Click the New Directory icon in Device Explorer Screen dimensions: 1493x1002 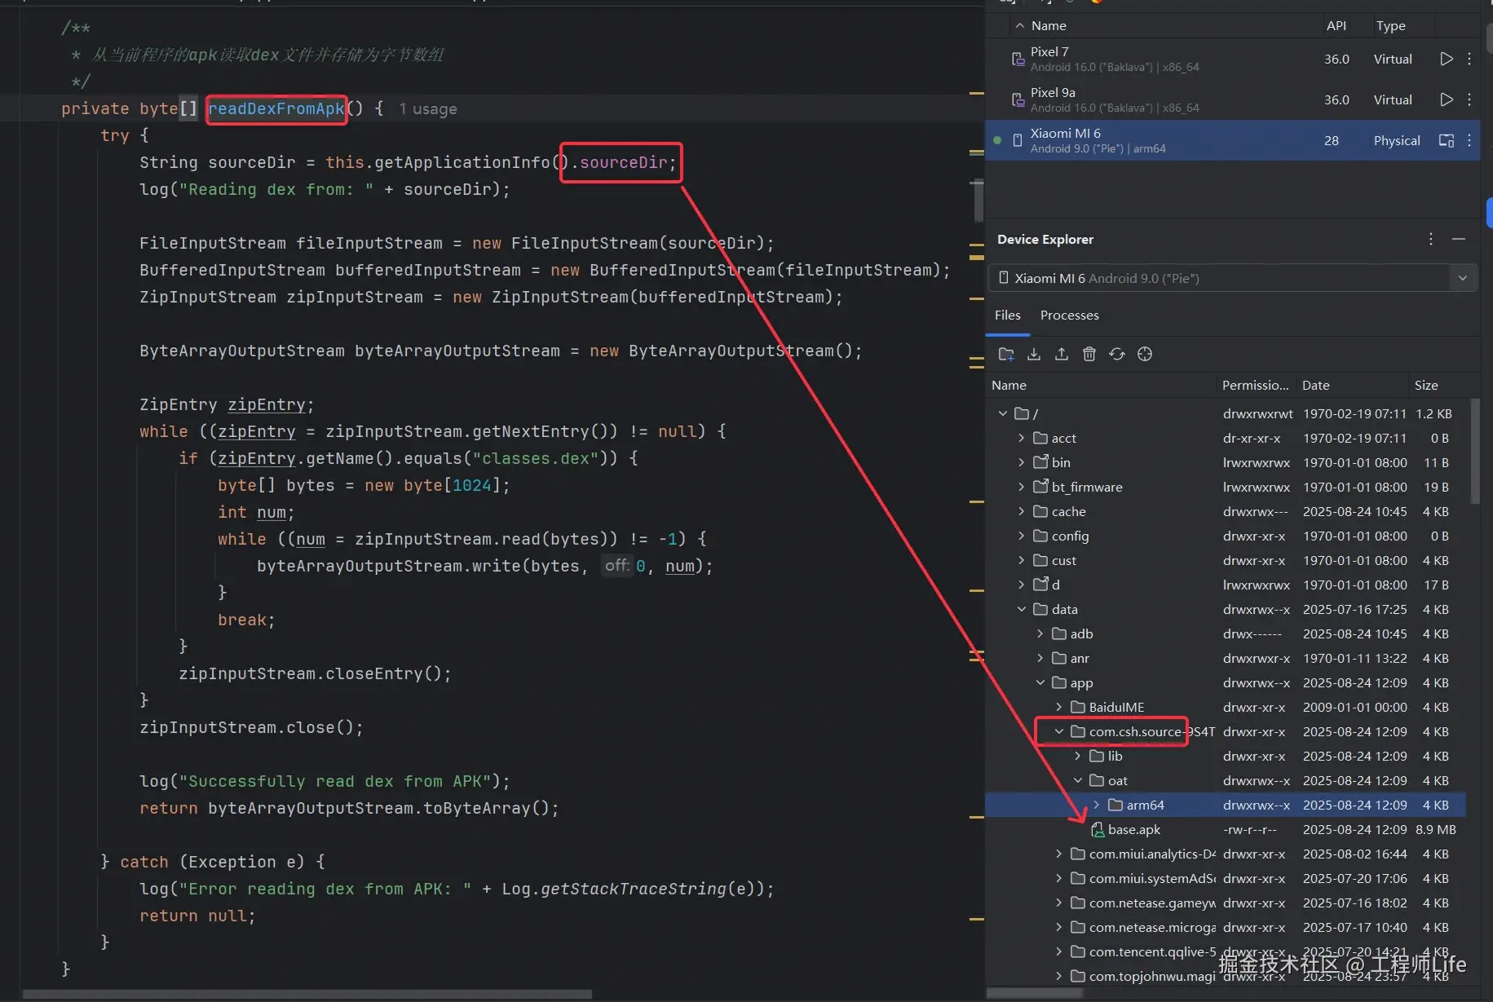[x=1006, y=354]
